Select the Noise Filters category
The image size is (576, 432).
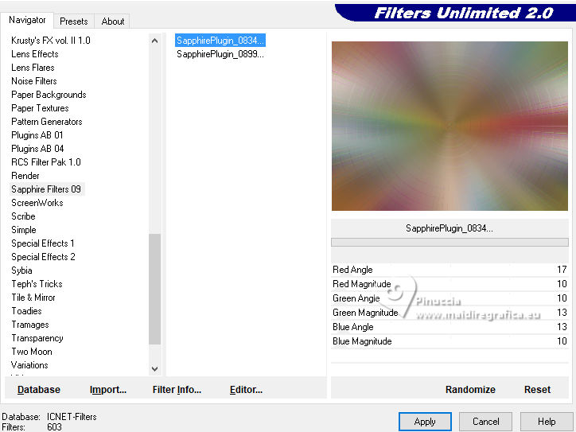pyautogui.click(x=34, y=81)
